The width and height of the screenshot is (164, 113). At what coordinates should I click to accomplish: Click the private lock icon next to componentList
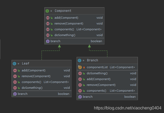[84, 67]
